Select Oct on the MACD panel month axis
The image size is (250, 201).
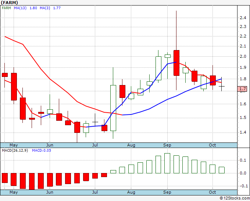213,192
